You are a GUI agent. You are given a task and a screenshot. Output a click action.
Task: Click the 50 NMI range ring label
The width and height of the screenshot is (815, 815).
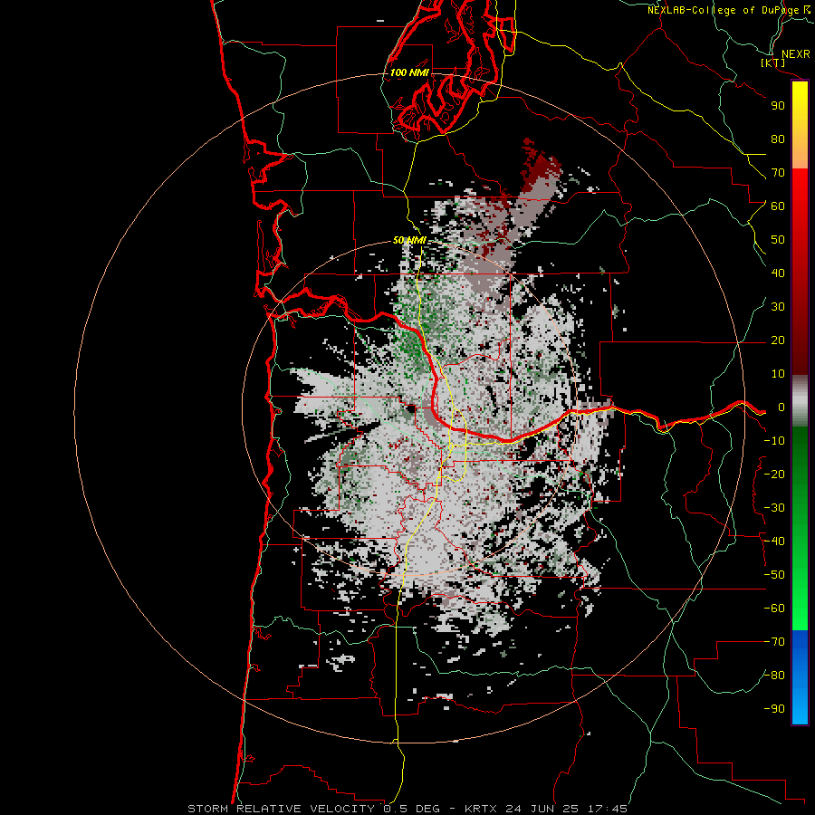pos(409,240)
